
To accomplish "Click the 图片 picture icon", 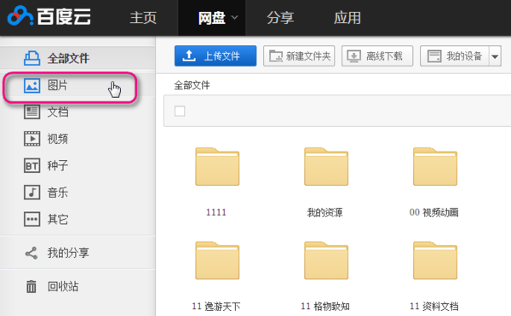I will [x=32, y=86].
